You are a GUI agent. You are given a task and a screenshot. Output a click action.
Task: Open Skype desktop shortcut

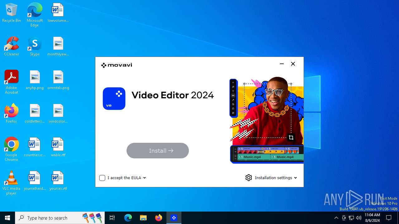coord(35,47)
